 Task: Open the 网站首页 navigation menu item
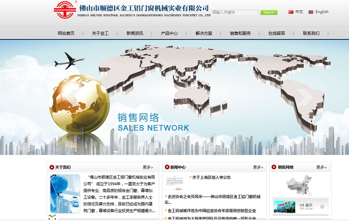[x=66, y=33]
